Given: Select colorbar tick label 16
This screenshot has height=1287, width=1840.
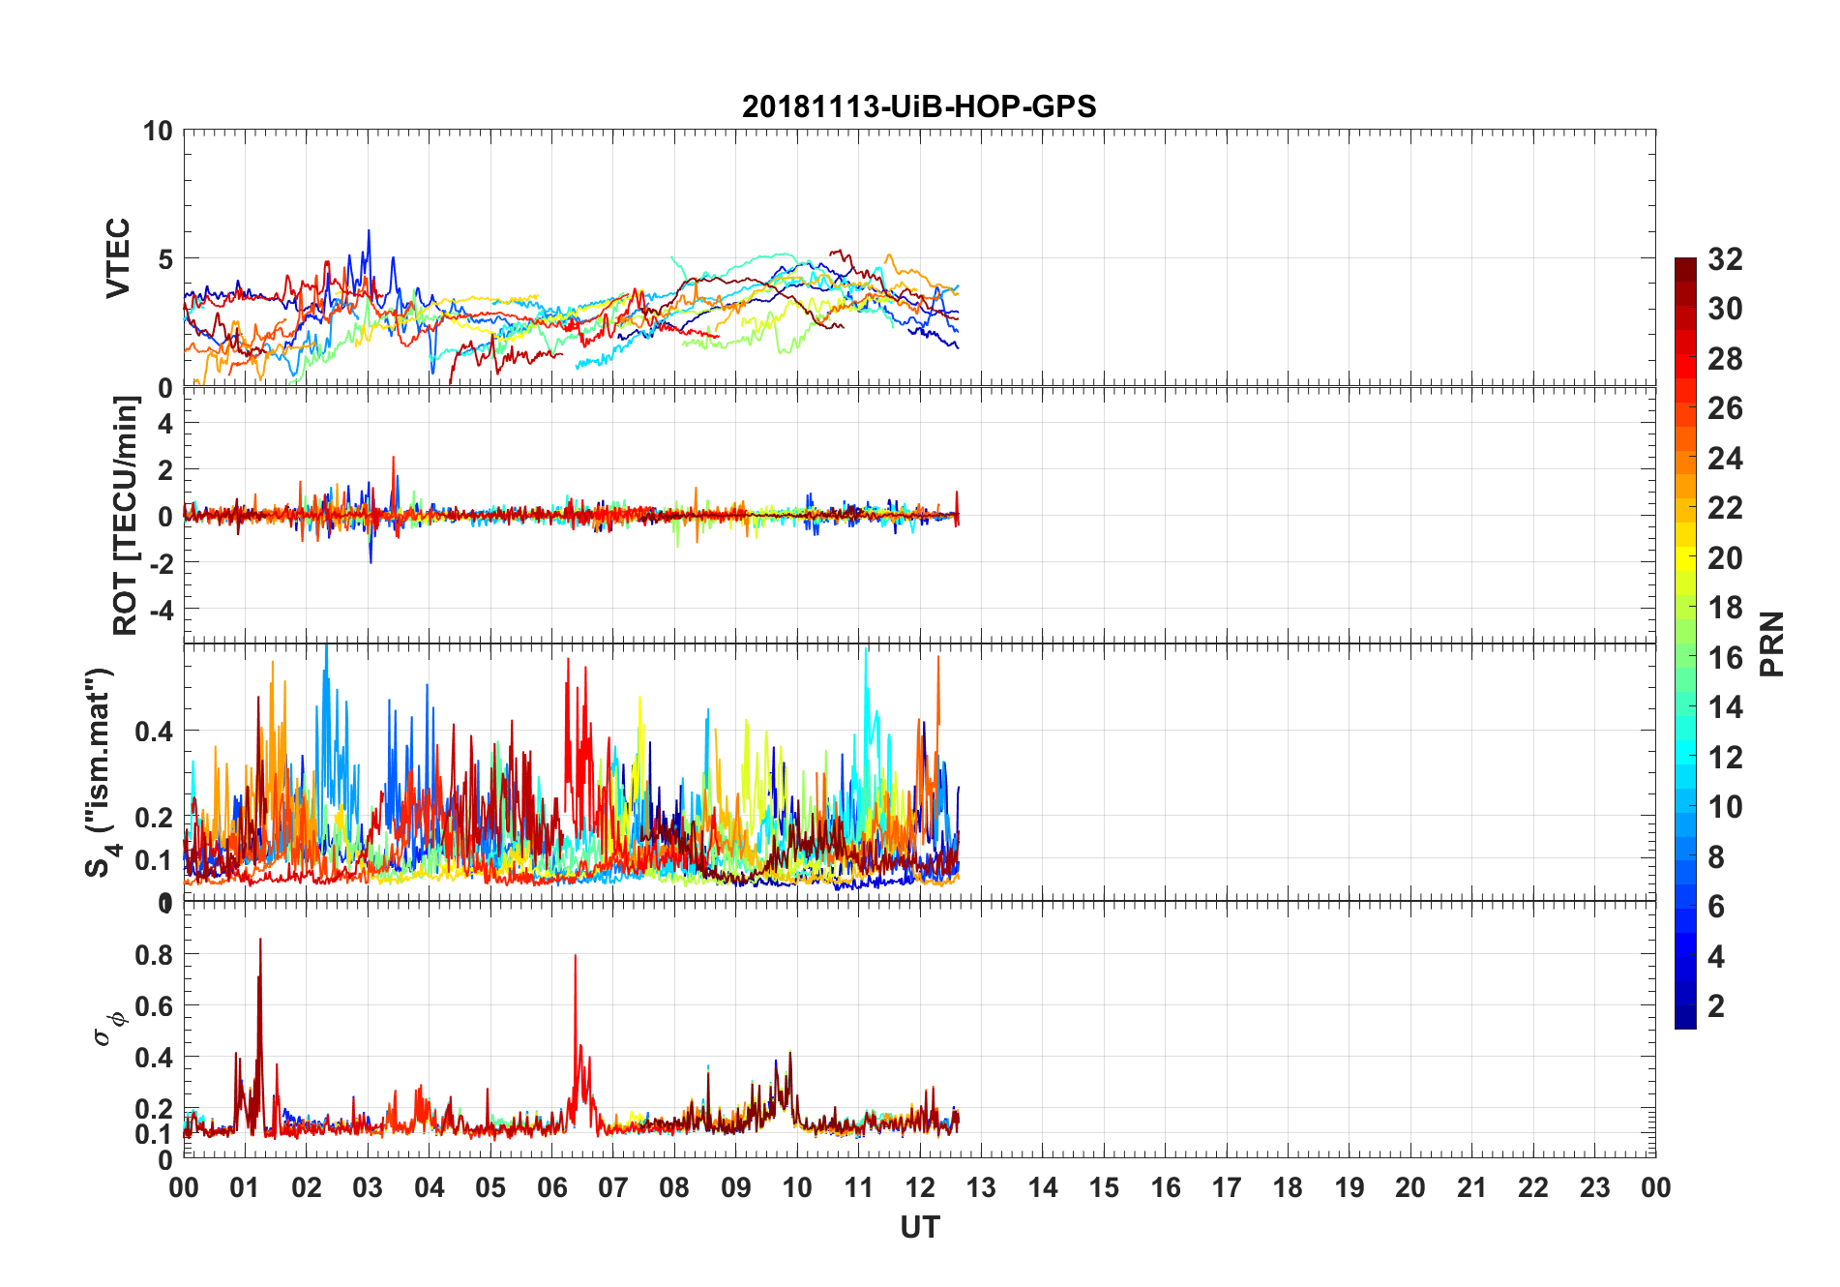Looking at the screenshot, I should (x=1725, y=657).
